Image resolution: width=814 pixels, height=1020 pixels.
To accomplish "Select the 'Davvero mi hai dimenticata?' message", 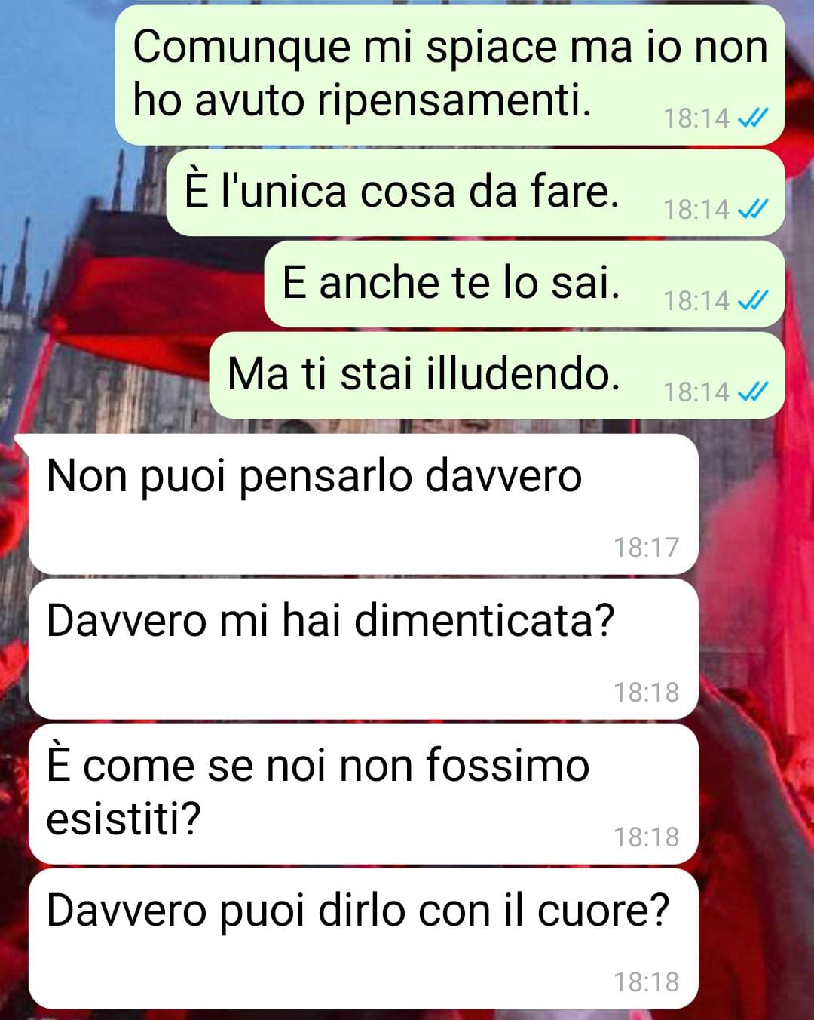I will (363, 649).
